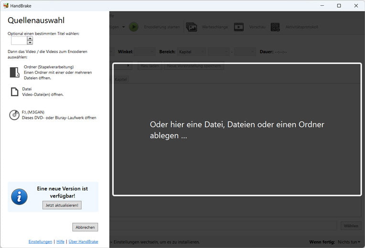Open the 'Wenn fertig: Nichts tun' dropdown

click(x=349, y=242)
